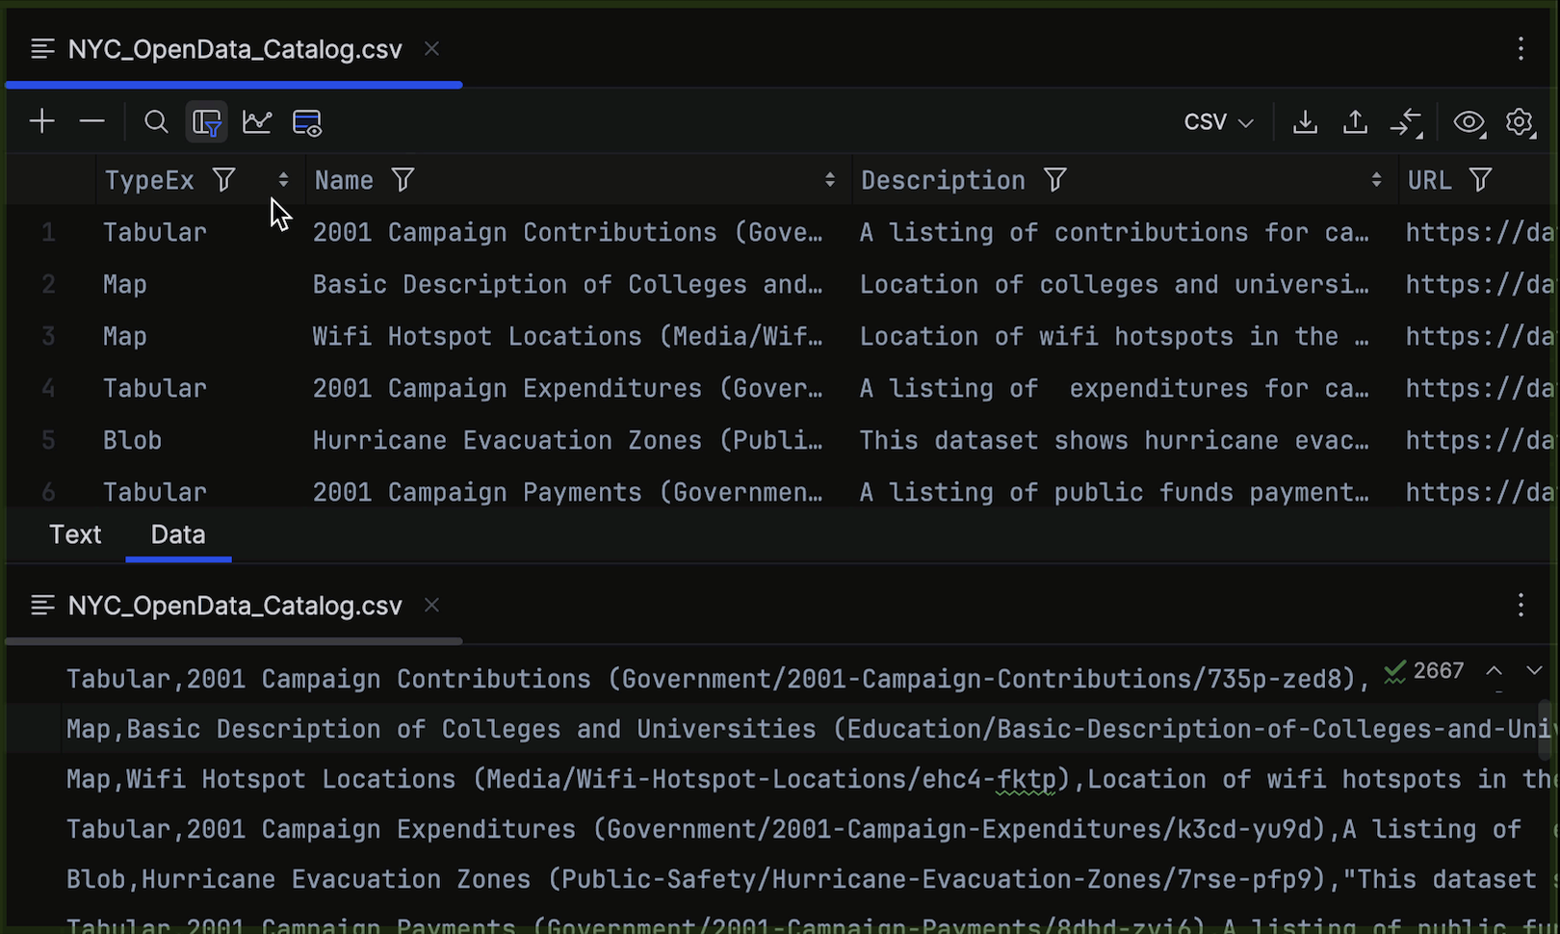
Task: Select the chart visualization icon
Action: click(257, 122)
